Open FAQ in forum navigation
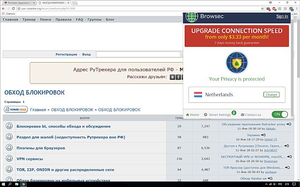 click(x=79, y=20)
